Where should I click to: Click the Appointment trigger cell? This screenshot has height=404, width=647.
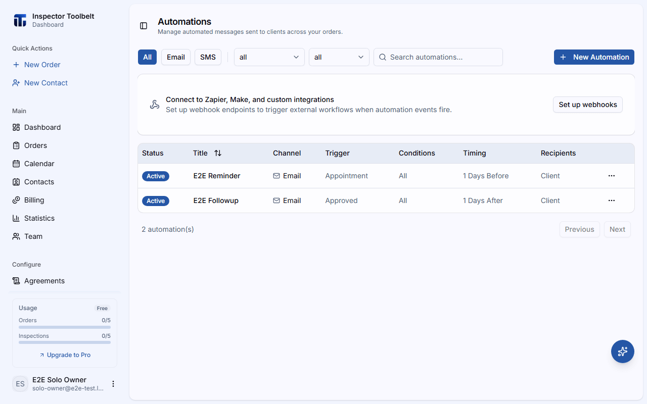(x=347, y=176)
